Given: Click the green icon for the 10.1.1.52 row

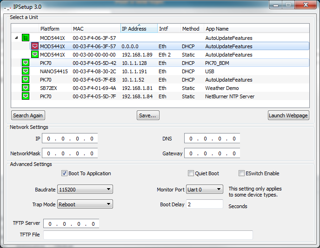Looking at the screenshot, I should click(x=26, y=79).
